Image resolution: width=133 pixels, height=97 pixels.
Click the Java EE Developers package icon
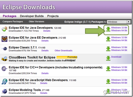pyautogui.click(x=4, y=39)
